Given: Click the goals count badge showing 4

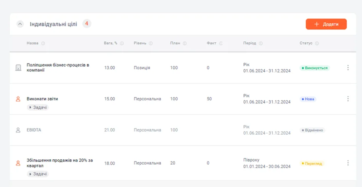Looking at the screenshot, I should [87, 24].
